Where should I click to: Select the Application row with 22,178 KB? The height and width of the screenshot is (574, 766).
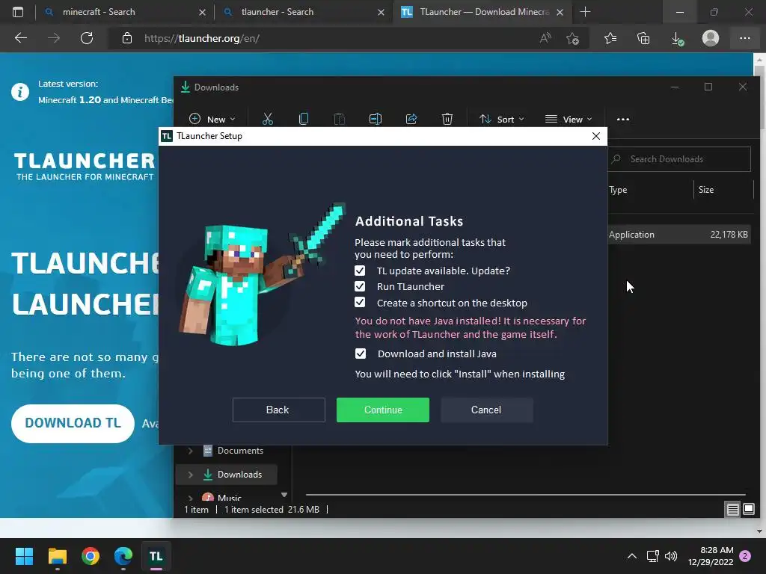point(679,234)
